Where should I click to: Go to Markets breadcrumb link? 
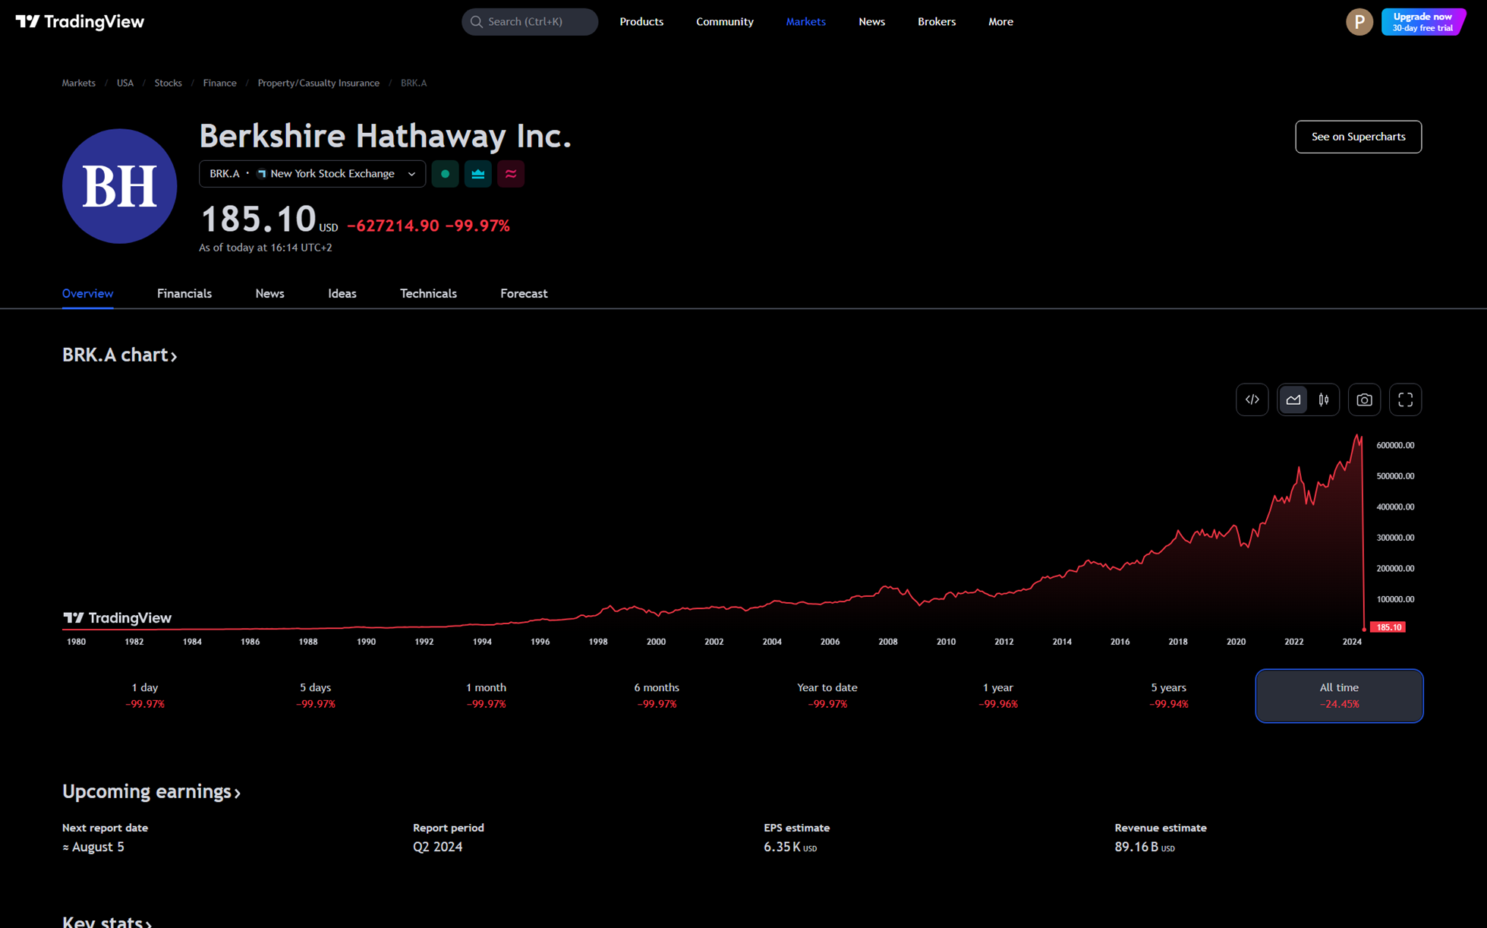[x=79, y=83]
